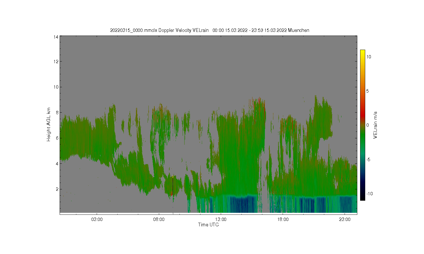Select the 03:00 time tick label
The width and height of the screenshot is (424, 254).
[97, 219]
